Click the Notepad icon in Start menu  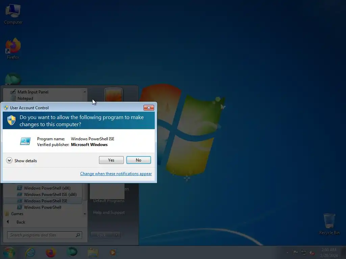pos(14,98)
